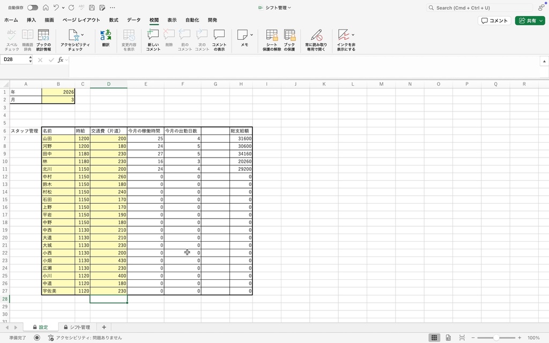Screen dimensions: 549x343
Task: Click アクセシビリティ: 問題ありません status
Action: coord(85,338)
